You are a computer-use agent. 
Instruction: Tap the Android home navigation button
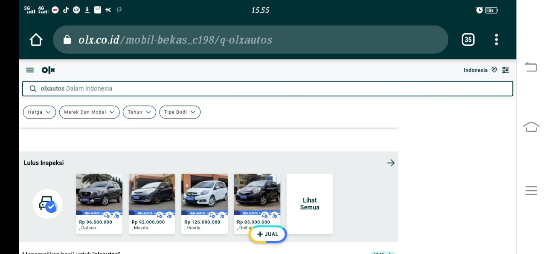[531, 126]
